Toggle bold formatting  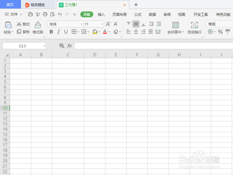click(x=51, y=32)
